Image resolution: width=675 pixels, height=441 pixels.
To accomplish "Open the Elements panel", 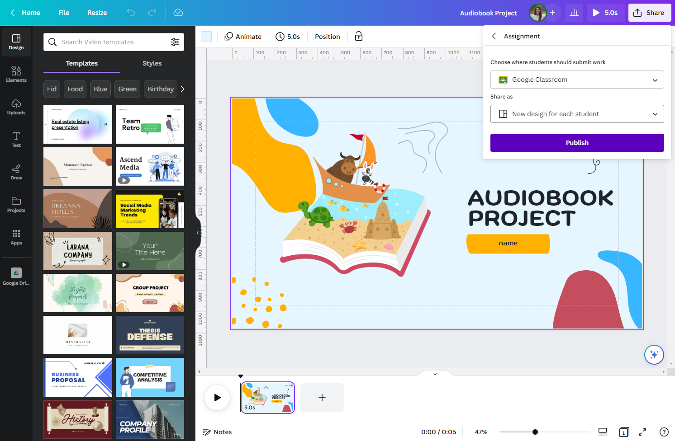I will pos(16,75).
